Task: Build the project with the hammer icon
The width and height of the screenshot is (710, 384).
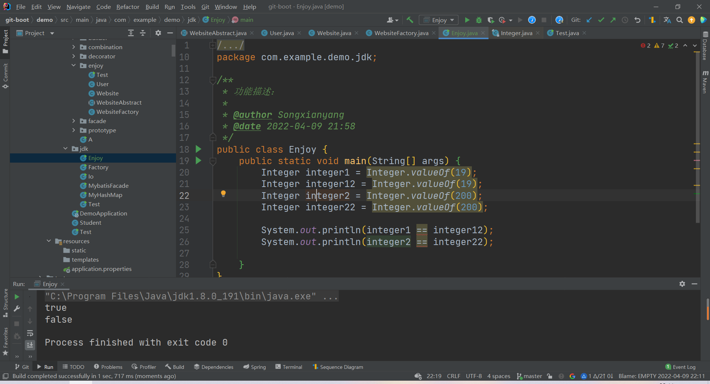Action: tap(410, 20)
